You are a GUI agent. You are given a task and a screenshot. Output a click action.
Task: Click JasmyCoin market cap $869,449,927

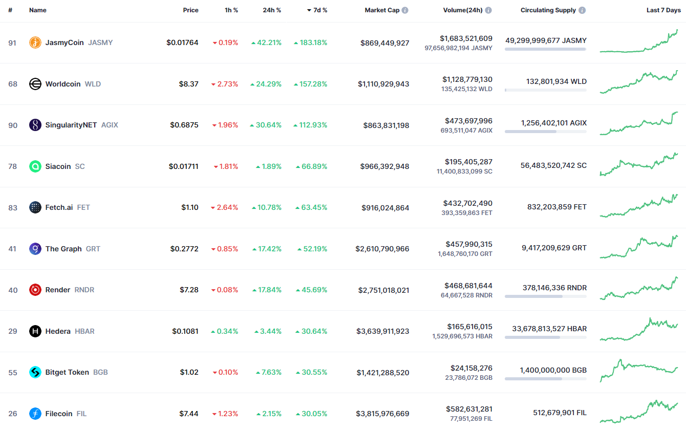tap(385, 43)
